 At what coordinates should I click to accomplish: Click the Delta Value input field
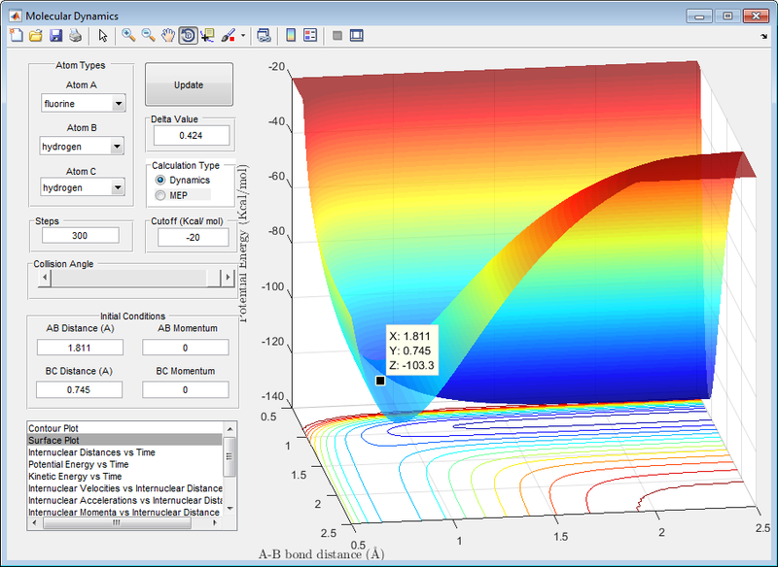(x=191, y=135)
